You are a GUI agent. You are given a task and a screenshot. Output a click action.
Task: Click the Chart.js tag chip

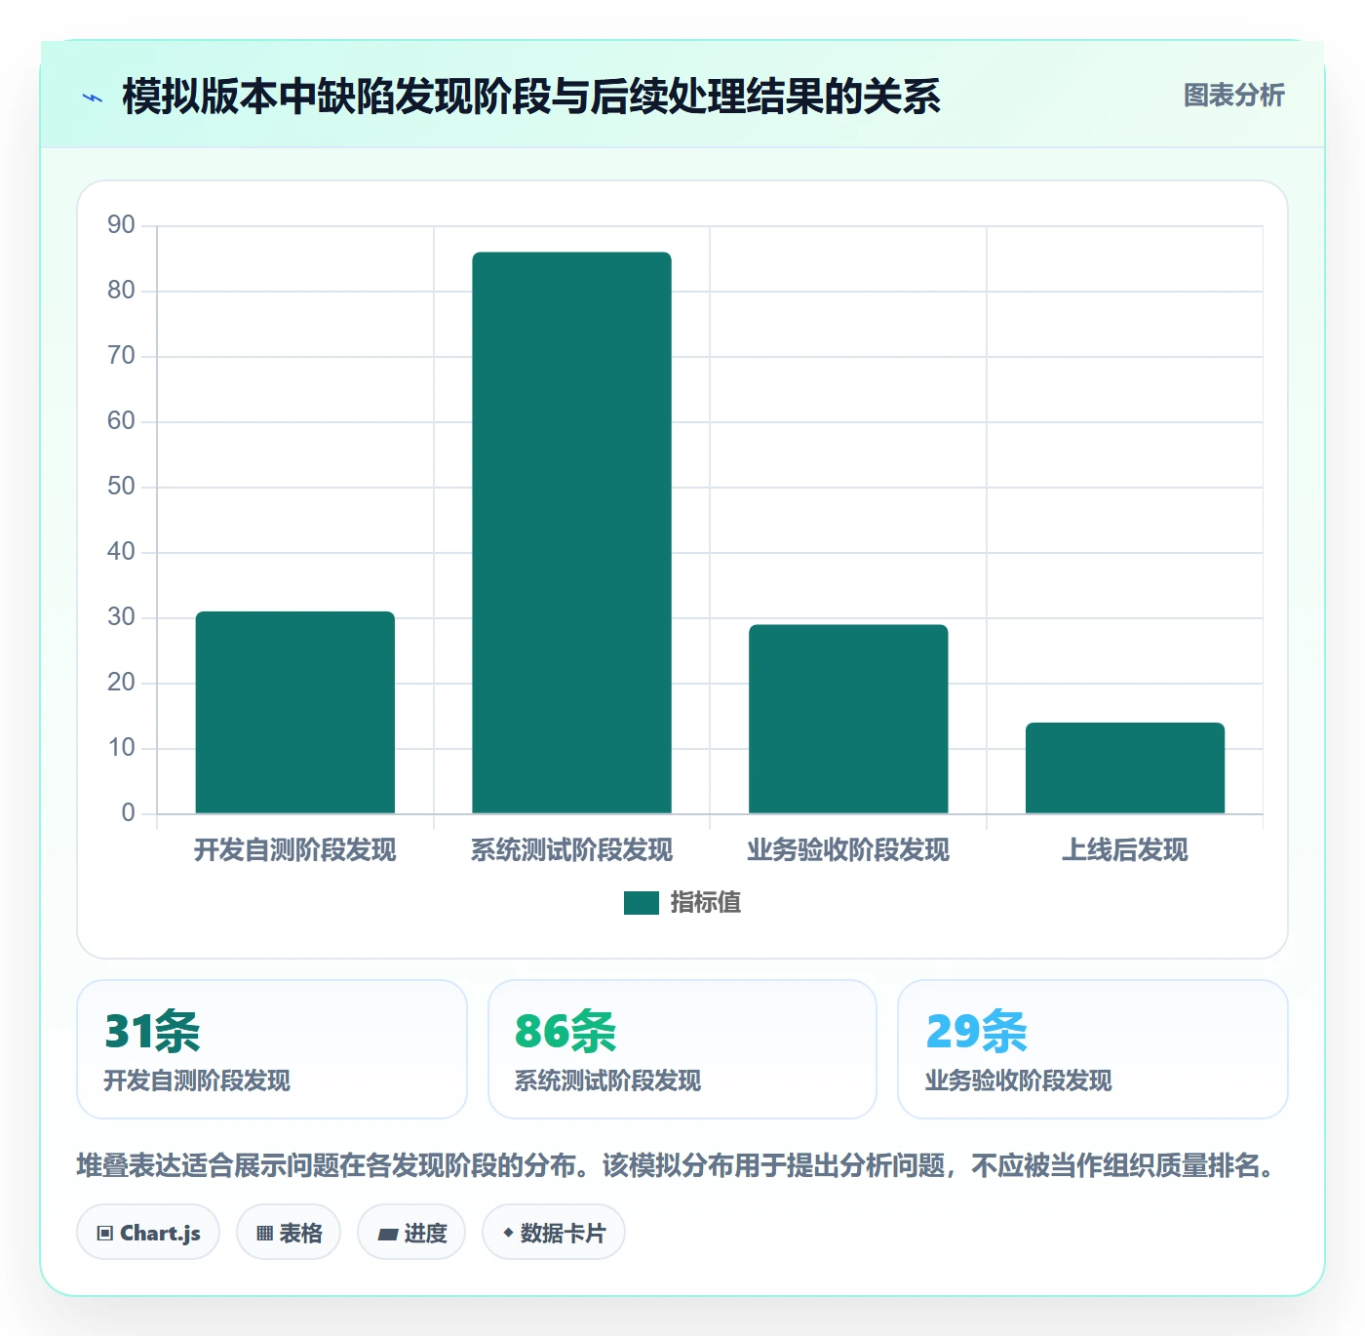click(148, 1233)
